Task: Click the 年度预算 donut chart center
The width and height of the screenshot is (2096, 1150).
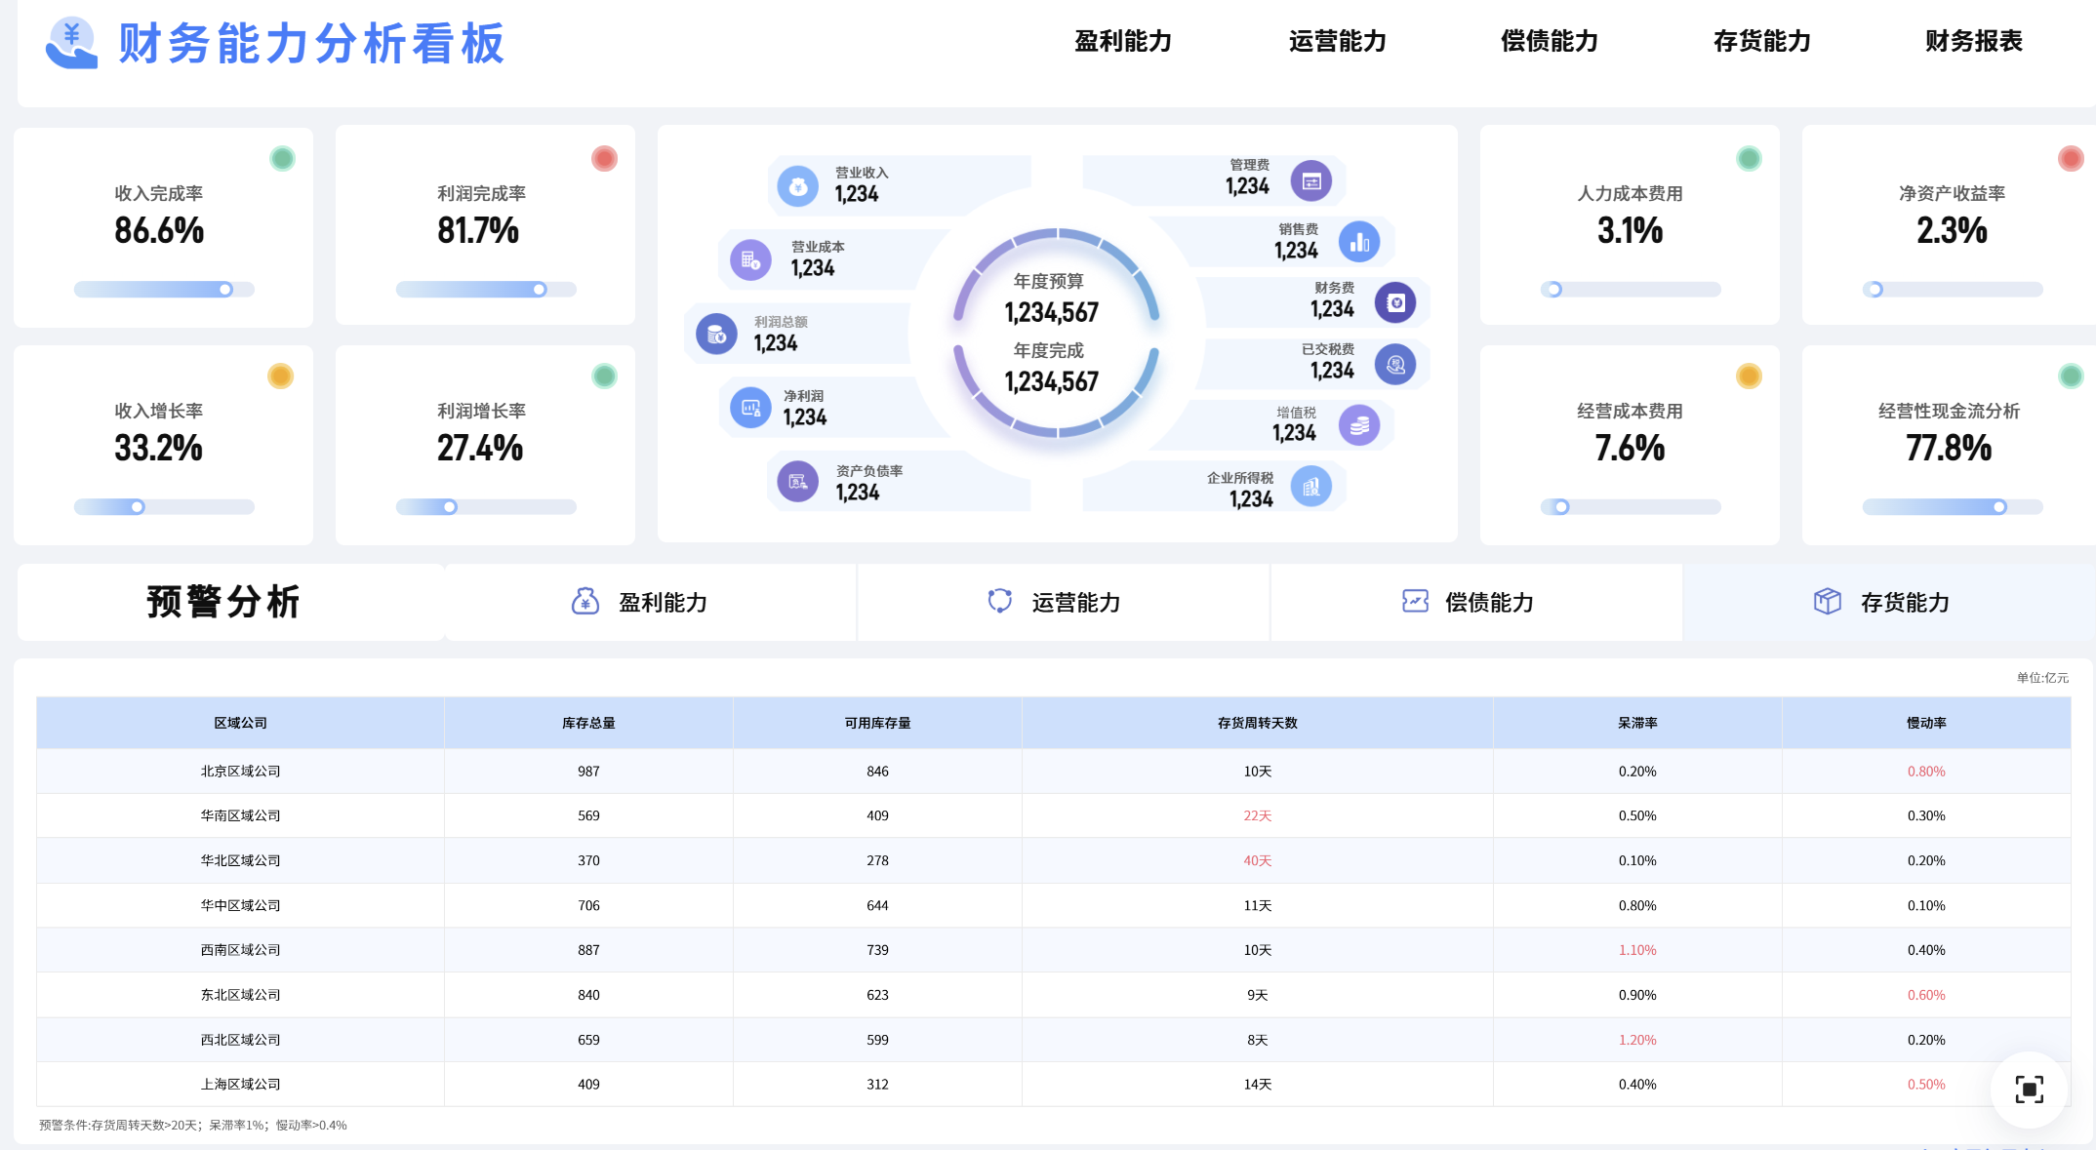Action: pos(1056,333)
